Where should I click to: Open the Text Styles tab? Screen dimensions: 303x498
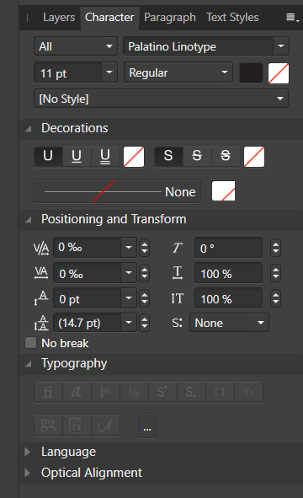(x=232, y=17)
